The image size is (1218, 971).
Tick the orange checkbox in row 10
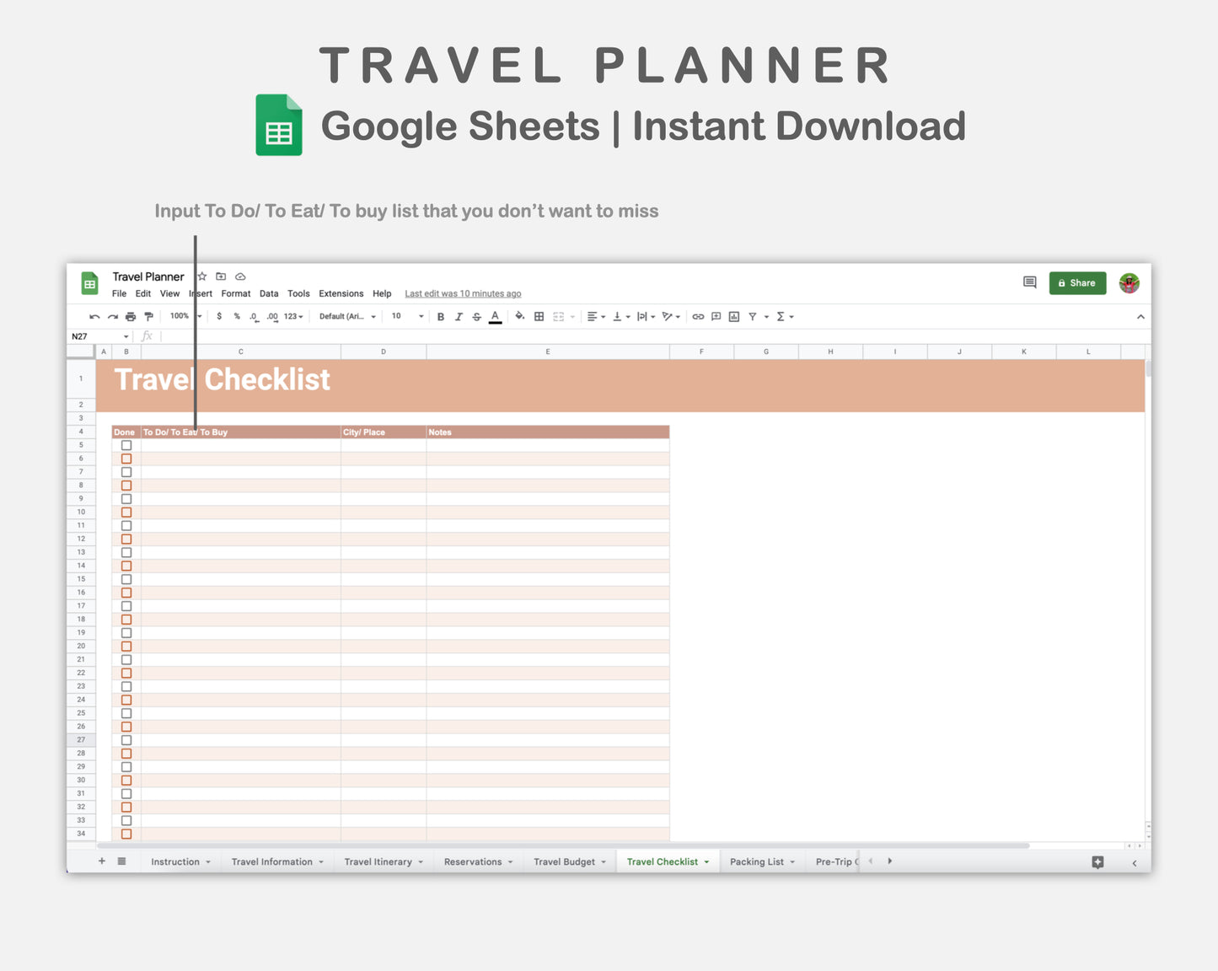126,512
